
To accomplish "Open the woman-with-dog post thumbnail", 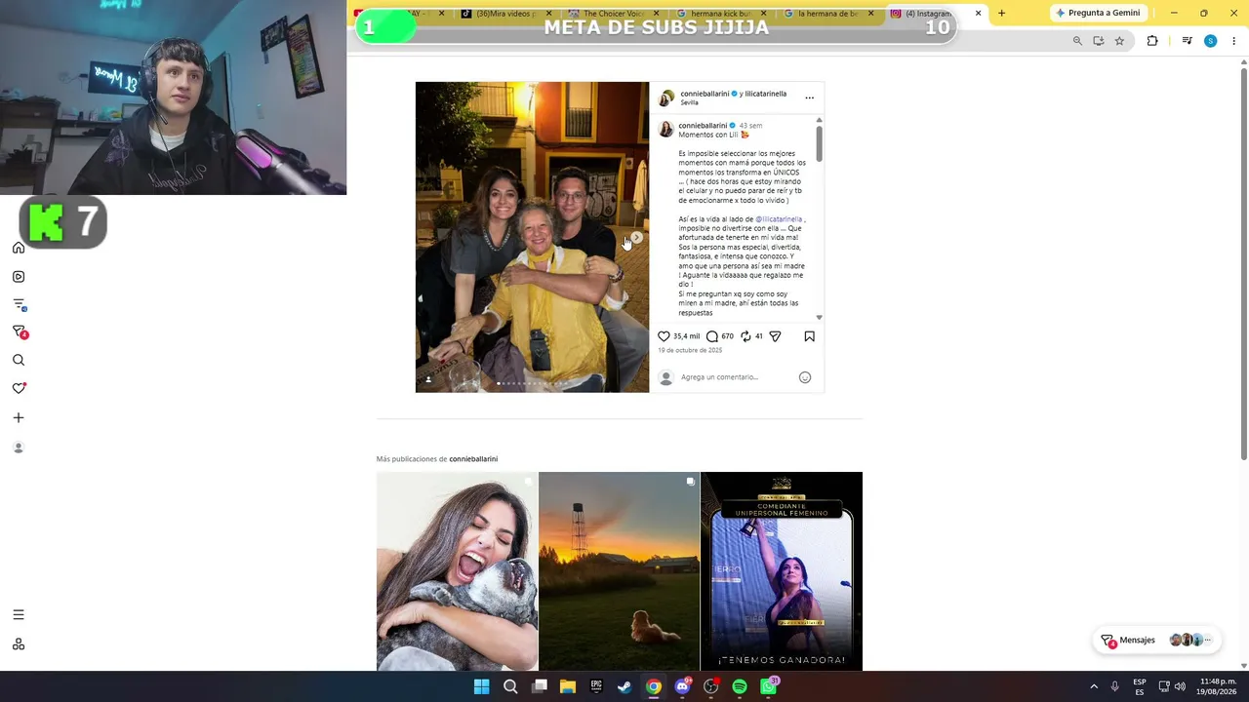I will 457,571.
